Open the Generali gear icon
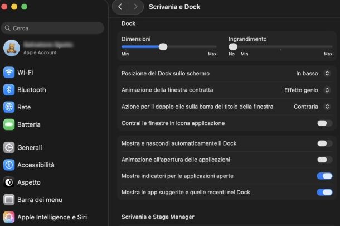The image size is (340, 226). pos(9,148)
